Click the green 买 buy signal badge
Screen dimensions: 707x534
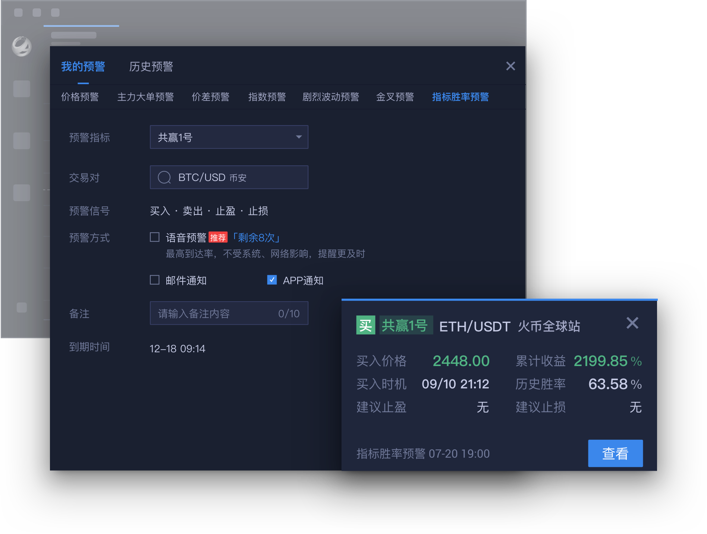point(365,325)
